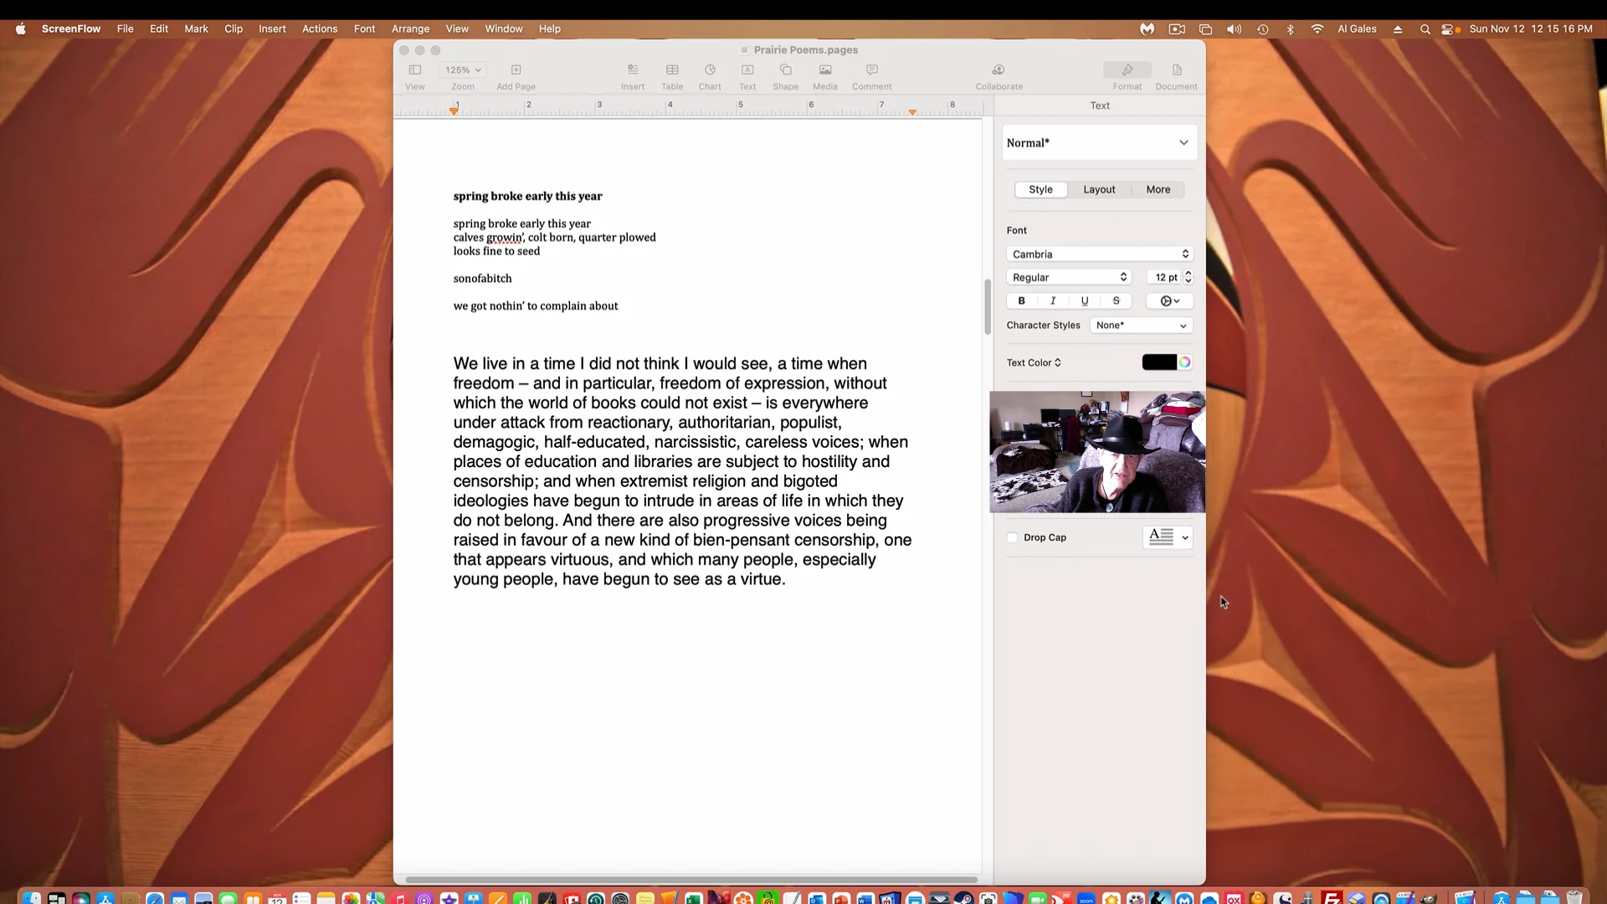
Task: Expand the Normal paragraph style dropdown
Action: click(1099, 142)
